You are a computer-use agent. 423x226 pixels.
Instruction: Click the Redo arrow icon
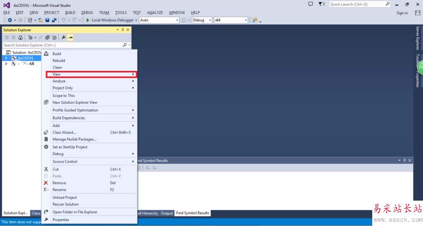pyautogui.click(x=74, y=20)
